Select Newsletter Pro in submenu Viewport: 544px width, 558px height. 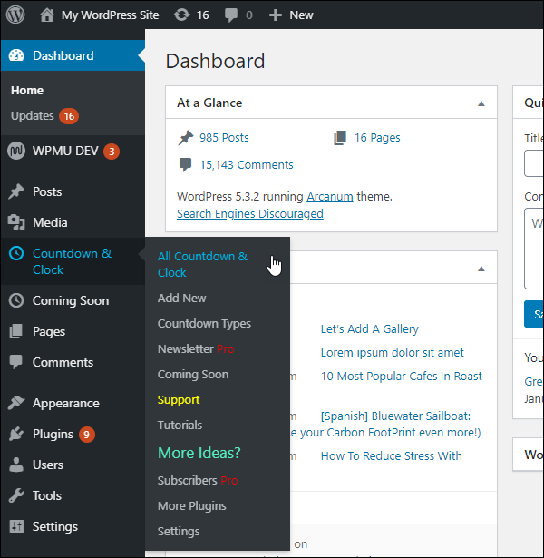click(196, 348)
